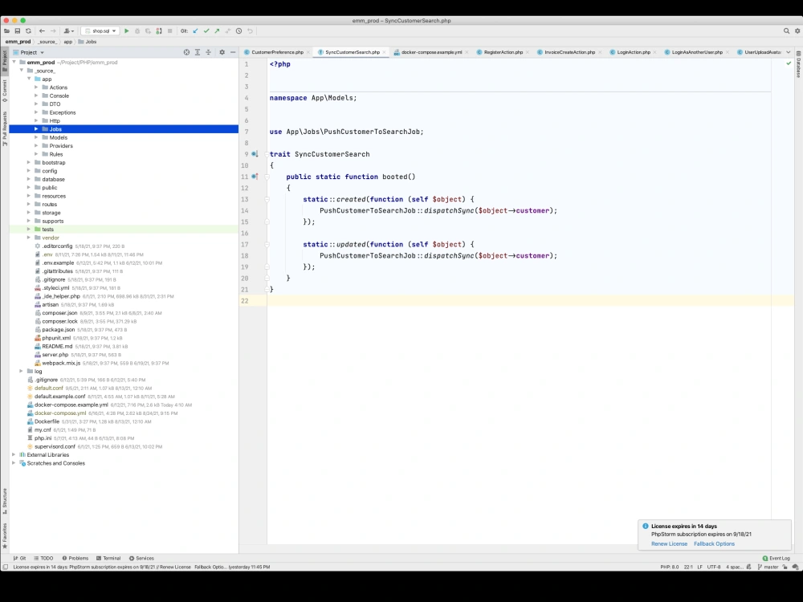Click the Stop square icon in toolbar
Screen dimensions: 803x602
170,31
